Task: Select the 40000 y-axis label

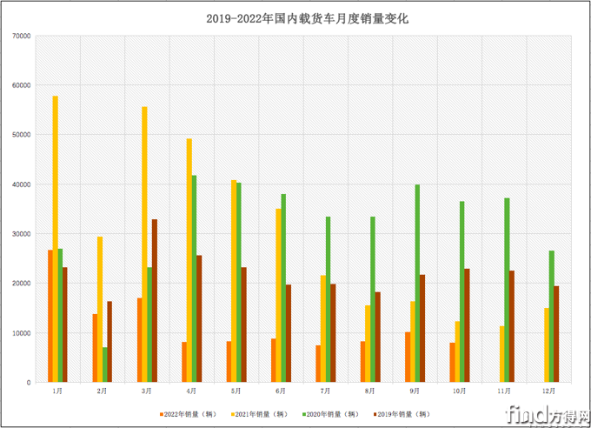Action: pyautogui.click(x=22, y=184)
